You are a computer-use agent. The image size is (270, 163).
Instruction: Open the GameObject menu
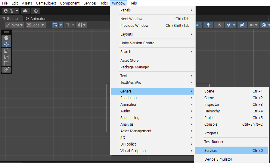click(x=46, y=3)
